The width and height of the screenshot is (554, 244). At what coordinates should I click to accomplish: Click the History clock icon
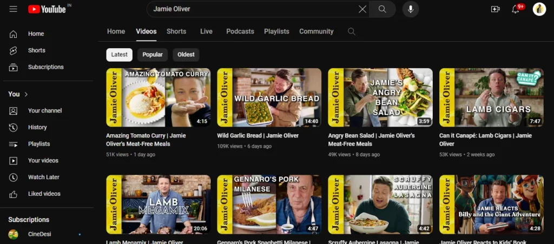coord(13,128)
